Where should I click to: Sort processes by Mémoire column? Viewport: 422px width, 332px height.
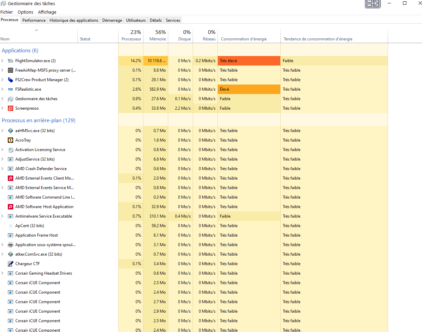coord(158,36)
